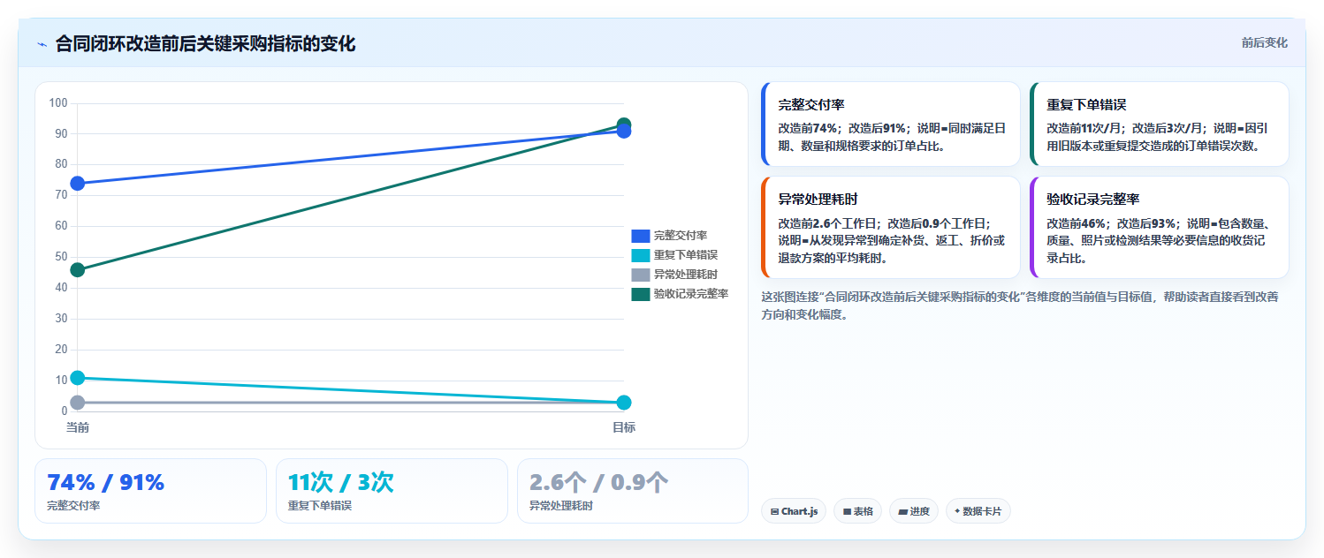1324x558 pixels.
Task: Click the 表格 tag
Action: (x=857, y=511)
